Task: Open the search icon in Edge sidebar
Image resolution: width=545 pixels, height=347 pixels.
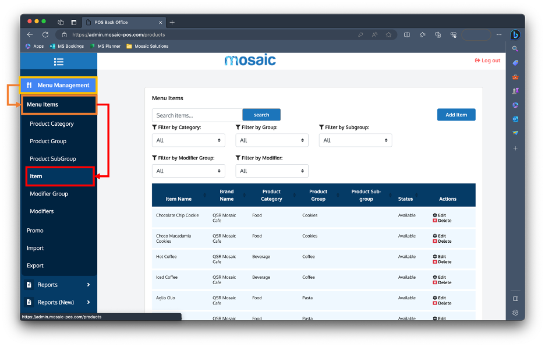Action: pos(515,49)
